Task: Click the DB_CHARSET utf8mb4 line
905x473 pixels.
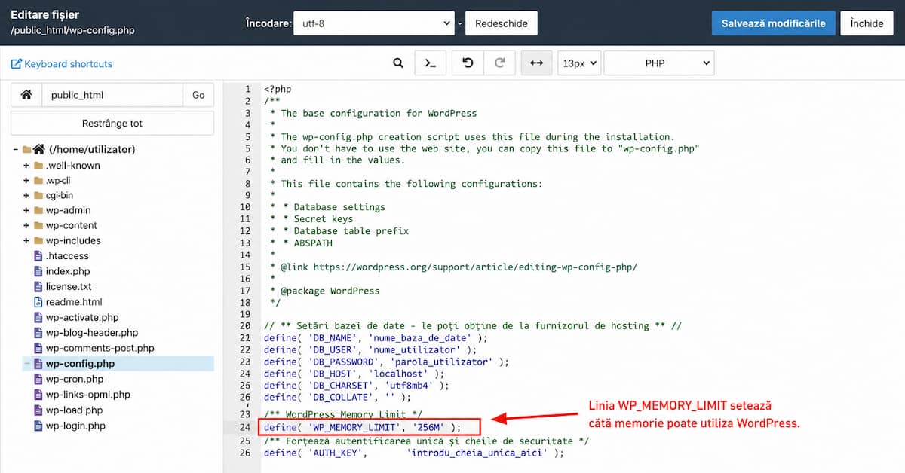Action: [x=357, y=385]
